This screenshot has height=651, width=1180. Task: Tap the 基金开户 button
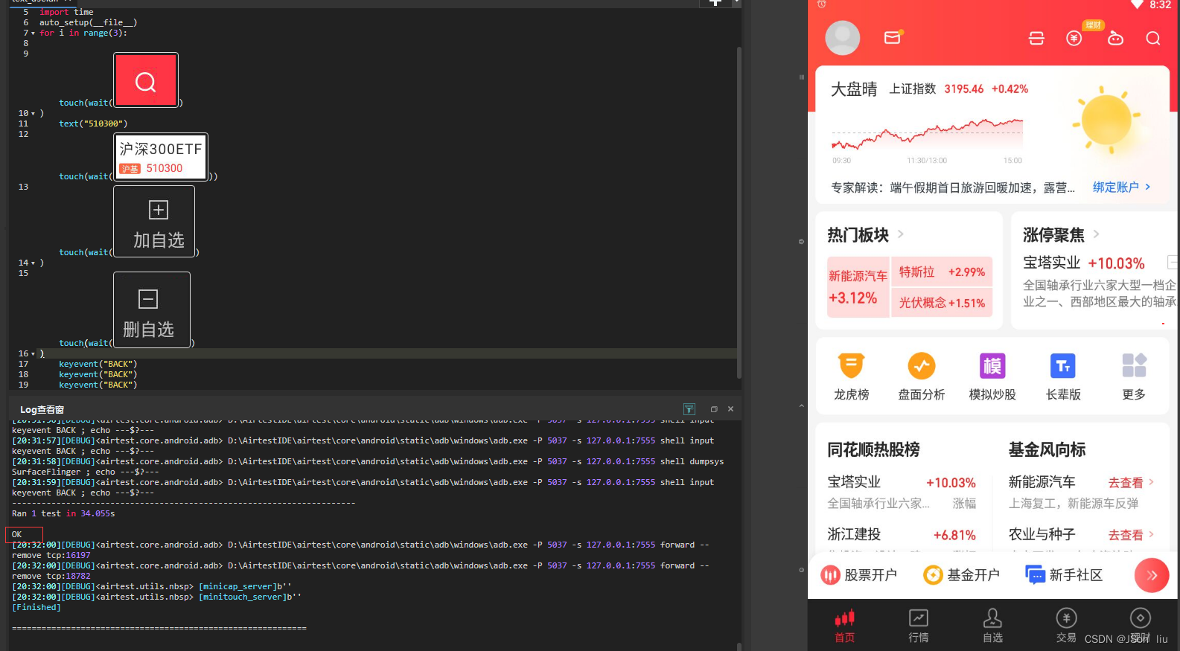[x=962, y=575]
